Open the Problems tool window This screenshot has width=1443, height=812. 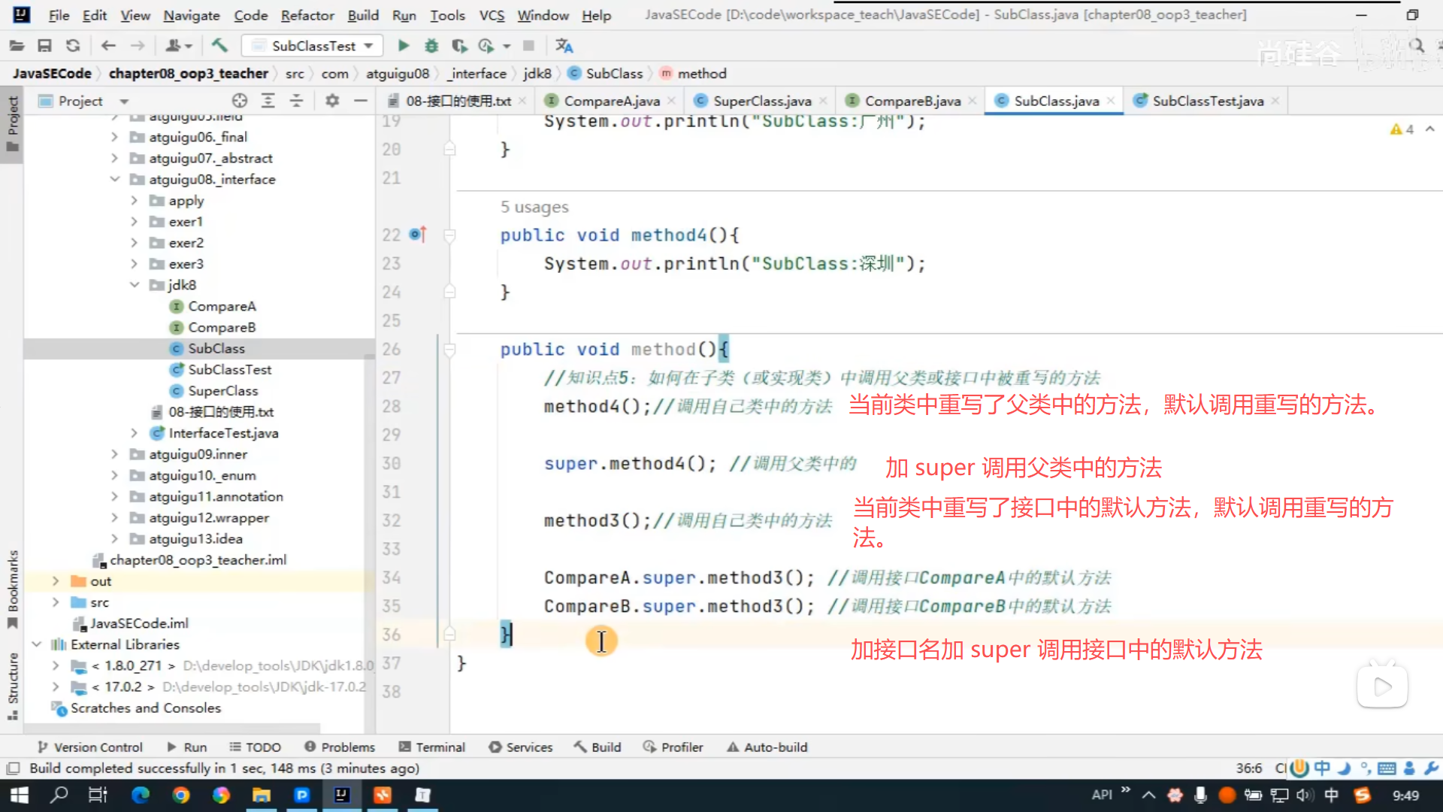tap(340, 747)
